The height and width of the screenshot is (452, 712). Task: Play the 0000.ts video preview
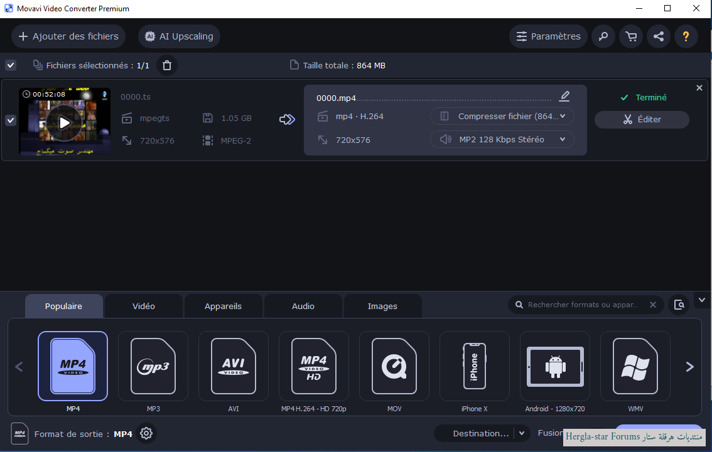[64, 122]
